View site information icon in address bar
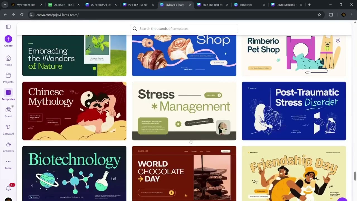The image size is (357, 201). 32,15
